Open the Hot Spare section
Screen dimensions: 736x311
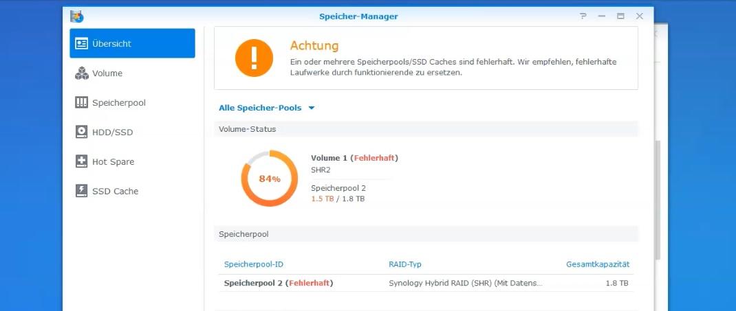click(x=132, y=161)
